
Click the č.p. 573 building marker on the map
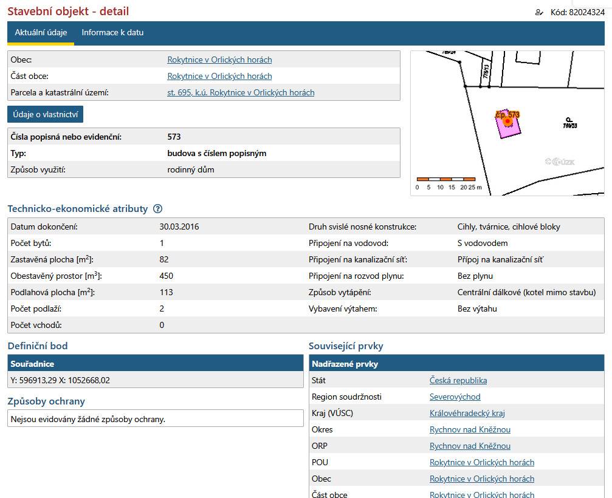507,121
